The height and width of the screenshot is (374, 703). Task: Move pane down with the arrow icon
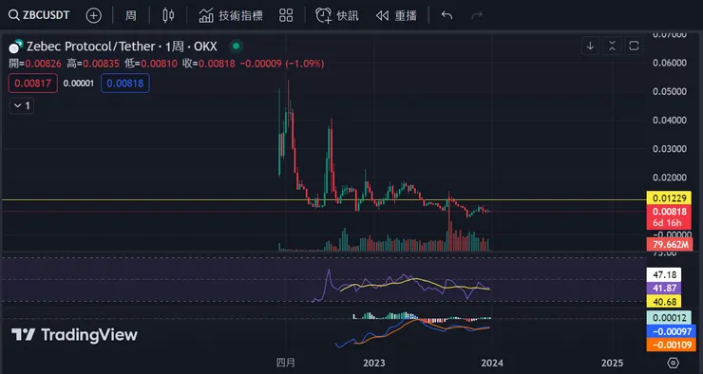pos(591,46)
